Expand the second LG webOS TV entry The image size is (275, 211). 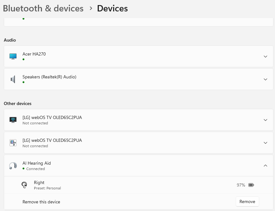pyautogui.click(x=265, y=143)
